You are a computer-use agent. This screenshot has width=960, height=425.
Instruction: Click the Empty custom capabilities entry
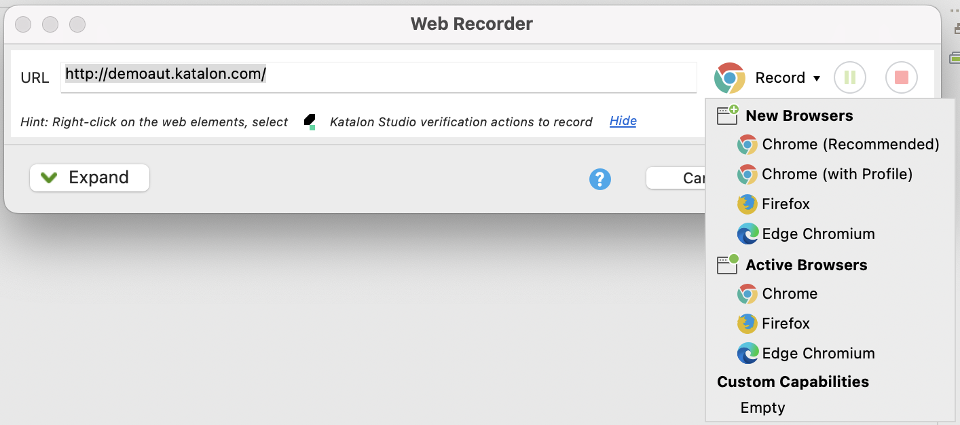(x=763, y=408)
